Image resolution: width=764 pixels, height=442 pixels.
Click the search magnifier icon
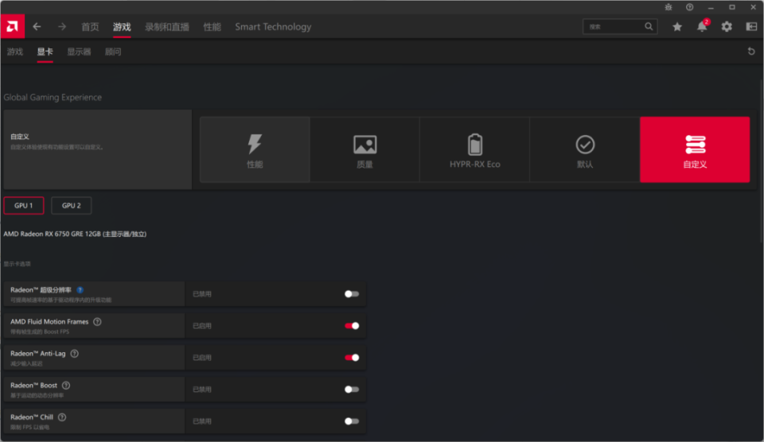pos(649,26)
